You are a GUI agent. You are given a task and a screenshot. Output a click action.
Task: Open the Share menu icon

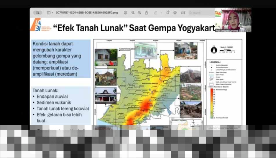tap(146, 13)
